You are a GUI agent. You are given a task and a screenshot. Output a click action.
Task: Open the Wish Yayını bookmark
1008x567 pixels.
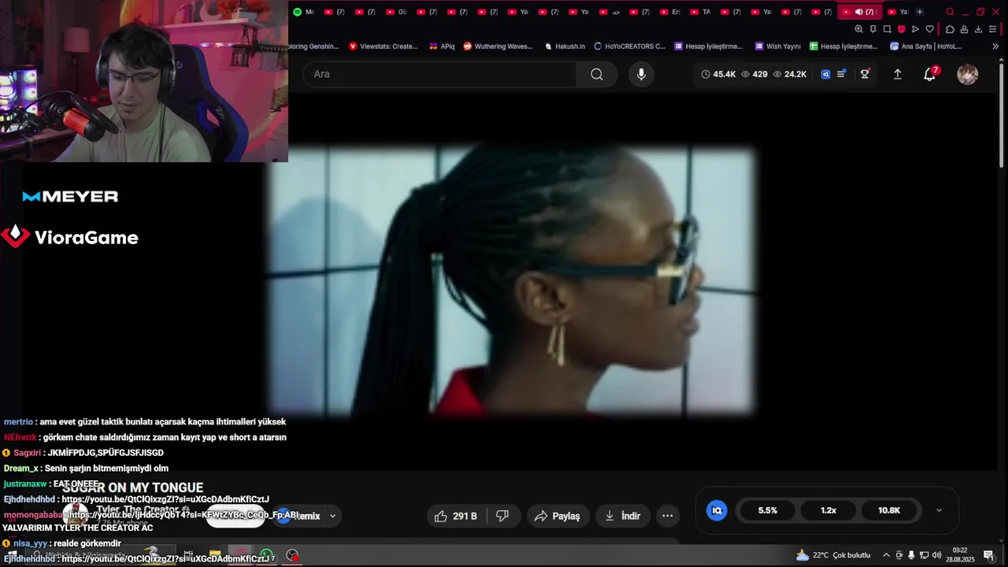[x=778, y=46]
